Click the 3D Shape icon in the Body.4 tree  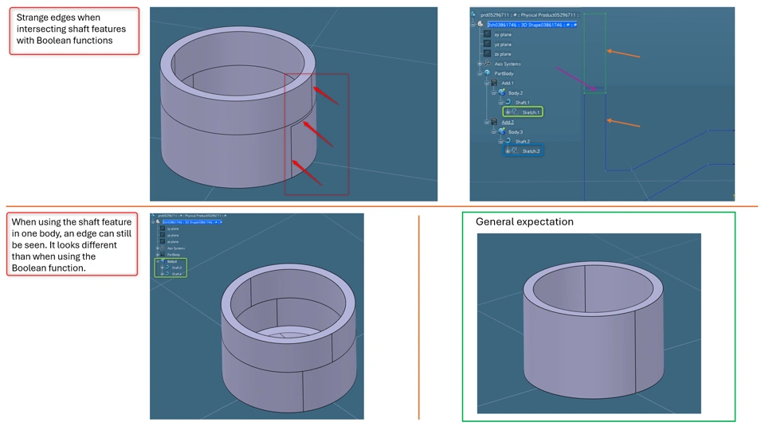click(x=158, y=222)
